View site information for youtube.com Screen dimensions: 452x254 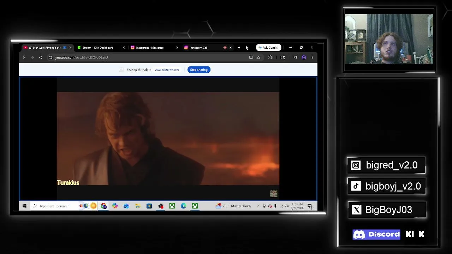[x=51, y=58]
